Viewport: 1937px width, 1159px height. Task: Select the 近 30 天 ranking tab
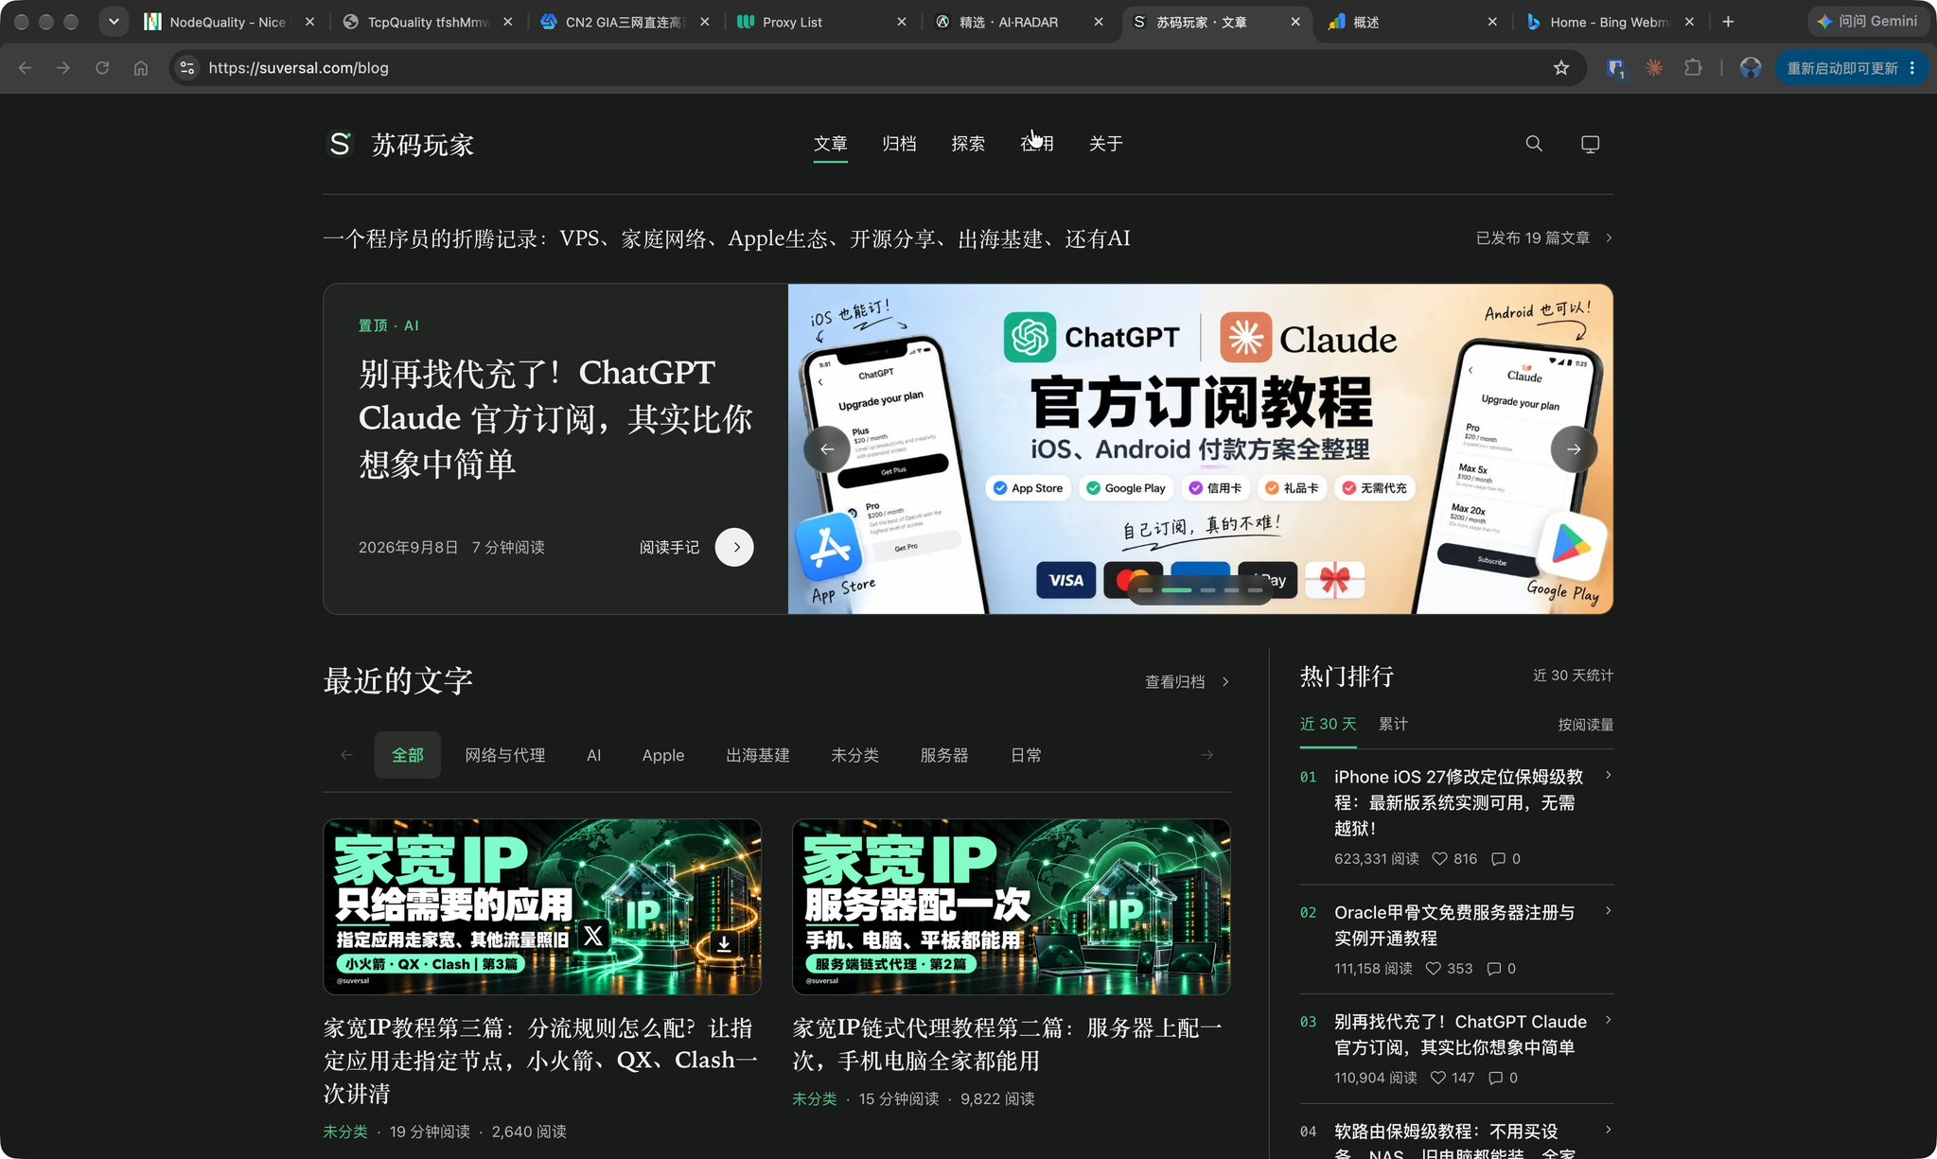(x=1329, y=724)
